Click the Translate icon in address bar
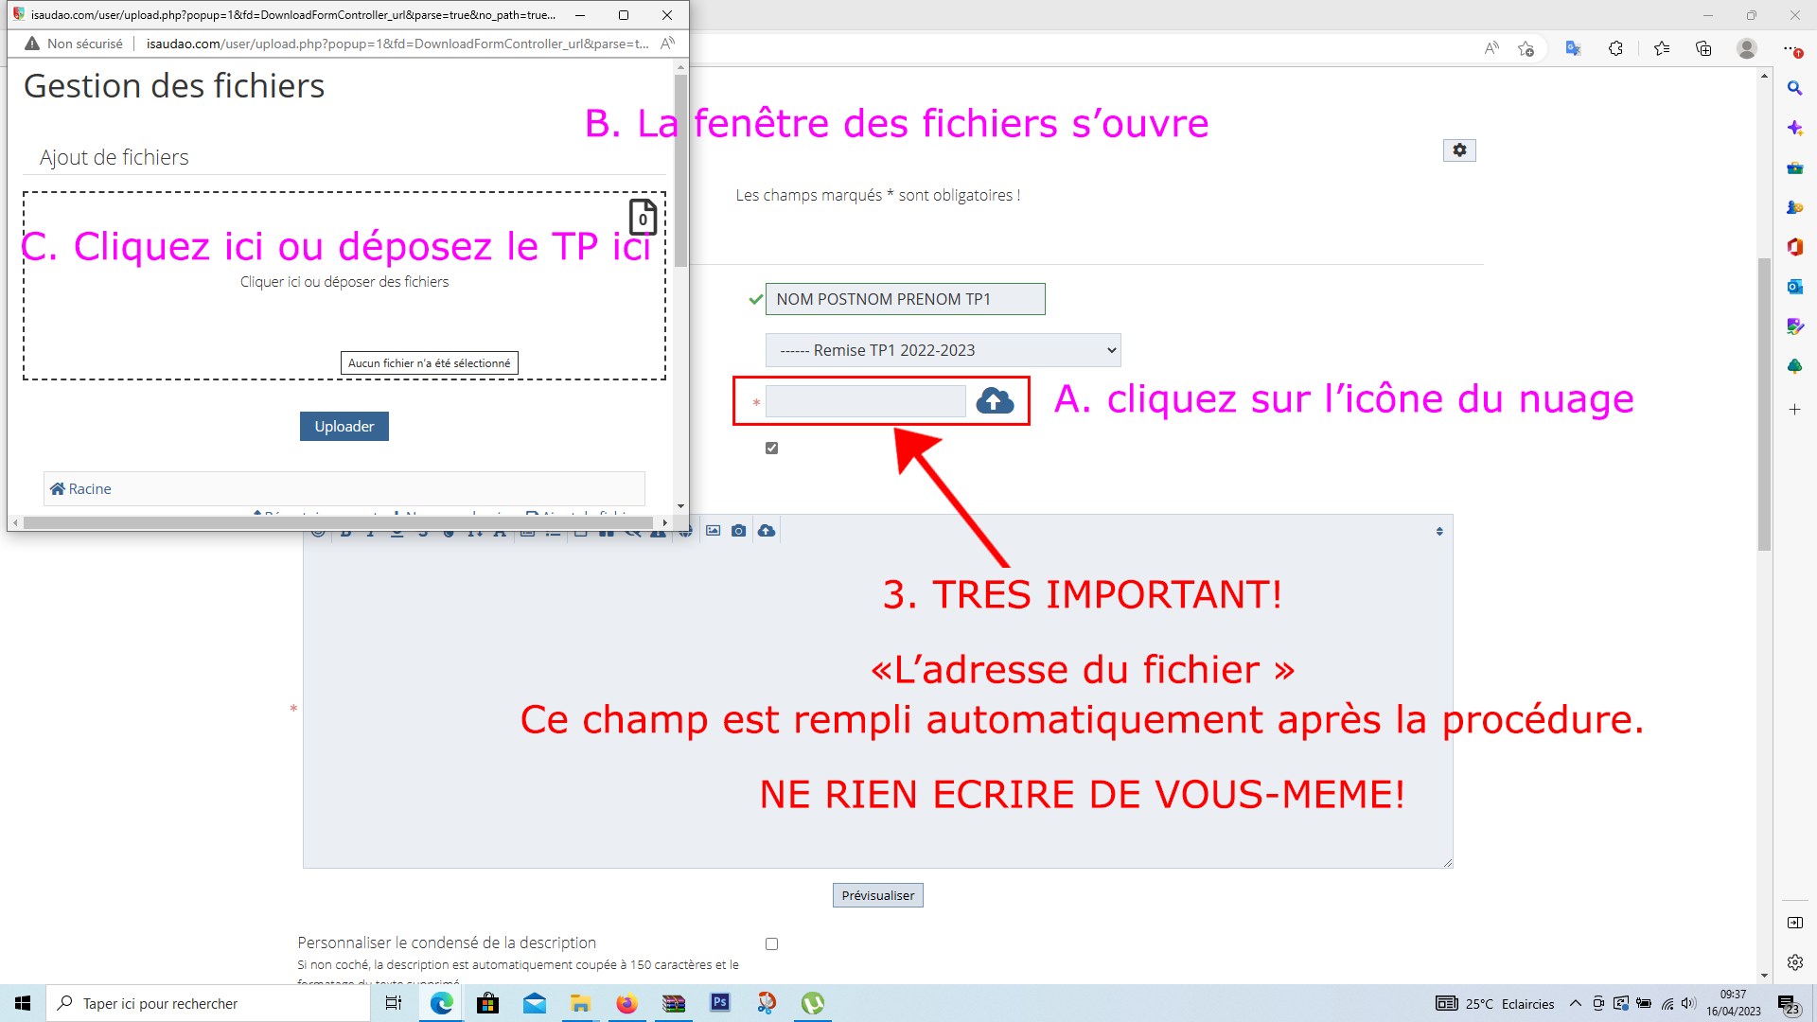1817x1022 pixels. click(x=1573, y=48)
